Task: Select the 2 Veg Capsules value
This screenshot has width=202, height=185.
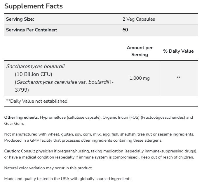Action: coord(139,19)
